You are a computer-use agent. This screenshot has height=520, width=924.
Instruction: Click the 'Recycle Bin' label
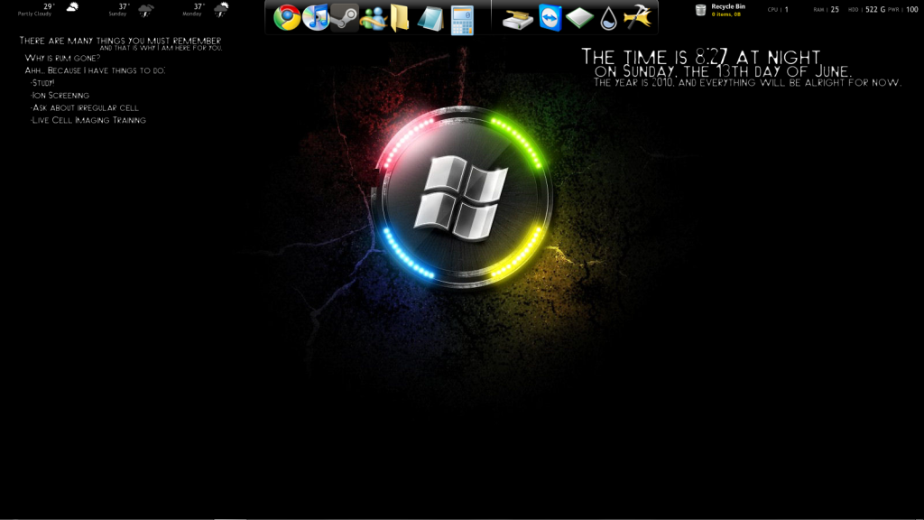(728, 6)
